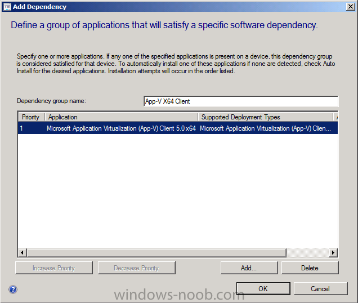
Task: Click the Increase Priority button
Action: (x=54, y=268)
